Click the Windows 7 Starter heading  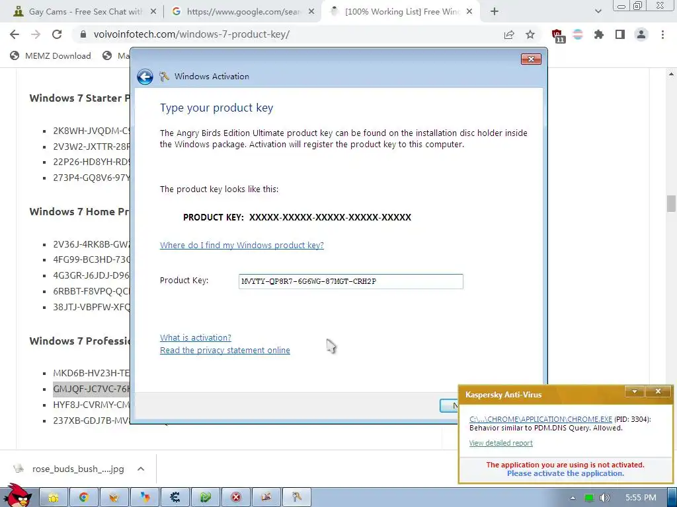pos(79,98)
